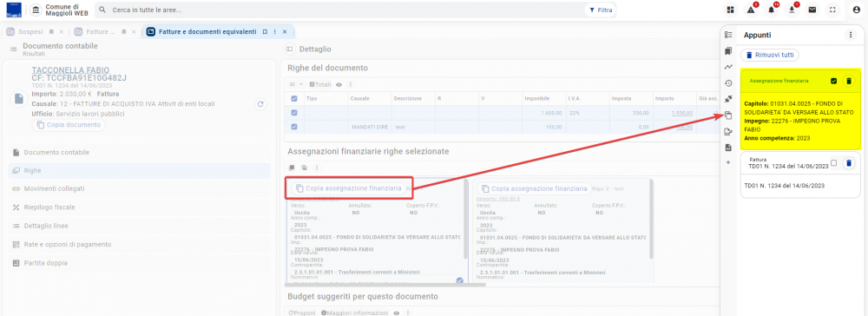Switch to the Sospesi tab

pos(30,31)
